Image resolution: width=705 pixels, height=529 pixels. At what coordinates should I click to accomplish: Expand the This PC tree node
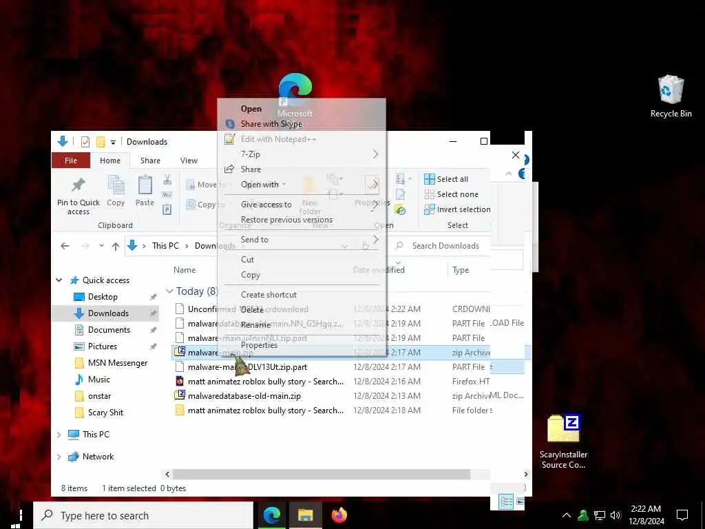[x=59, y=435]
